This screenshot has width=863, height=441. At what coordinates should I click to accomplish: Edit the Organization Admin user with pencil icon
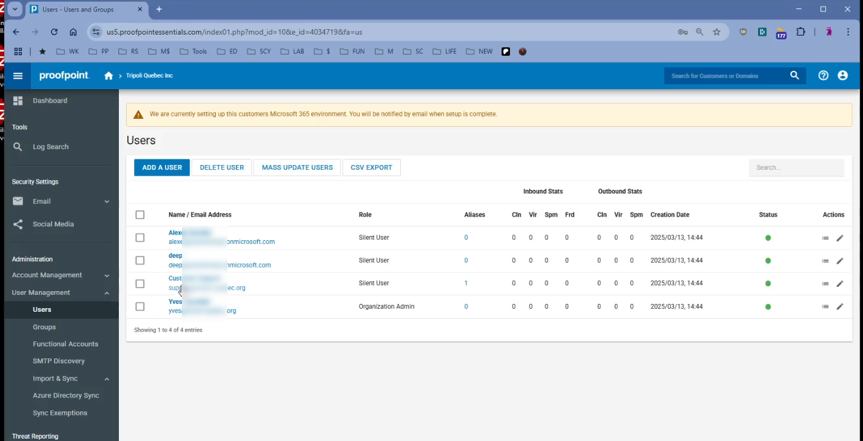(840, 307)
